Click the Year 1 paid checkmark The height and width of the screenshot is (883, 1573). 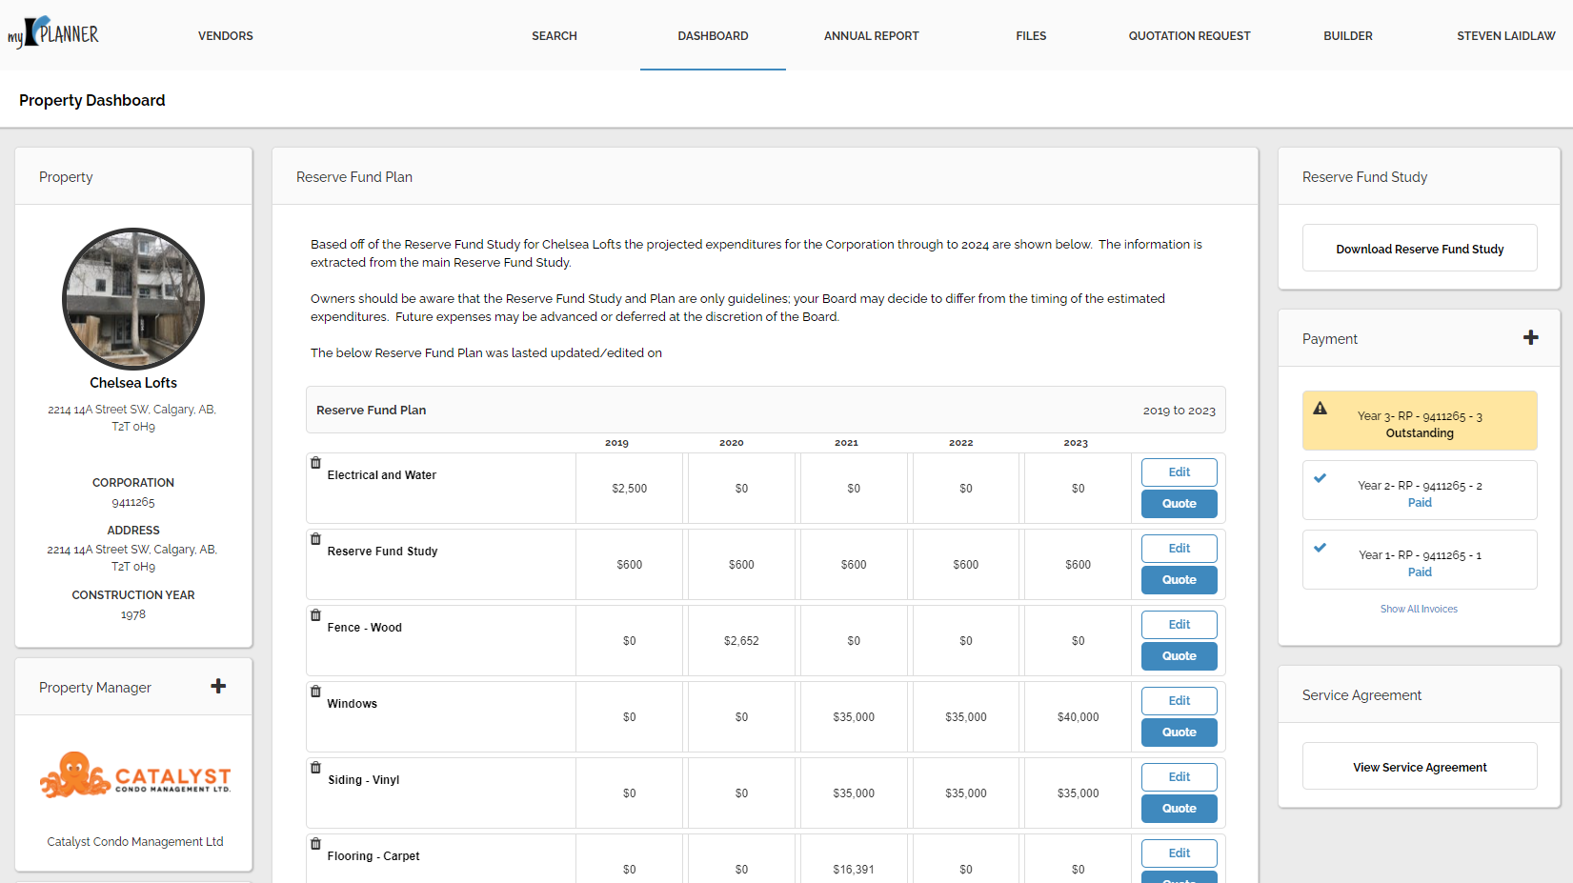pyautogui.click(x=1320, y=548)
